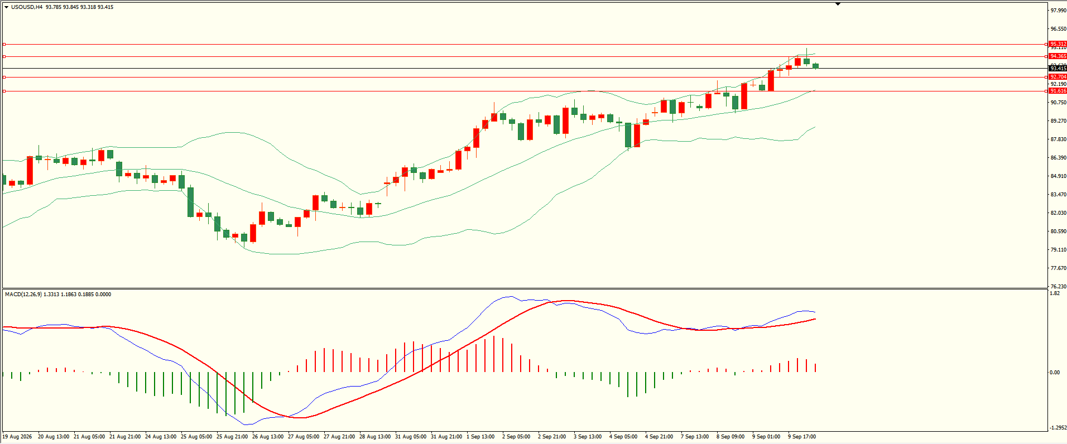
Task: Click the red 94.365 price label
Action: [1058, 56]
